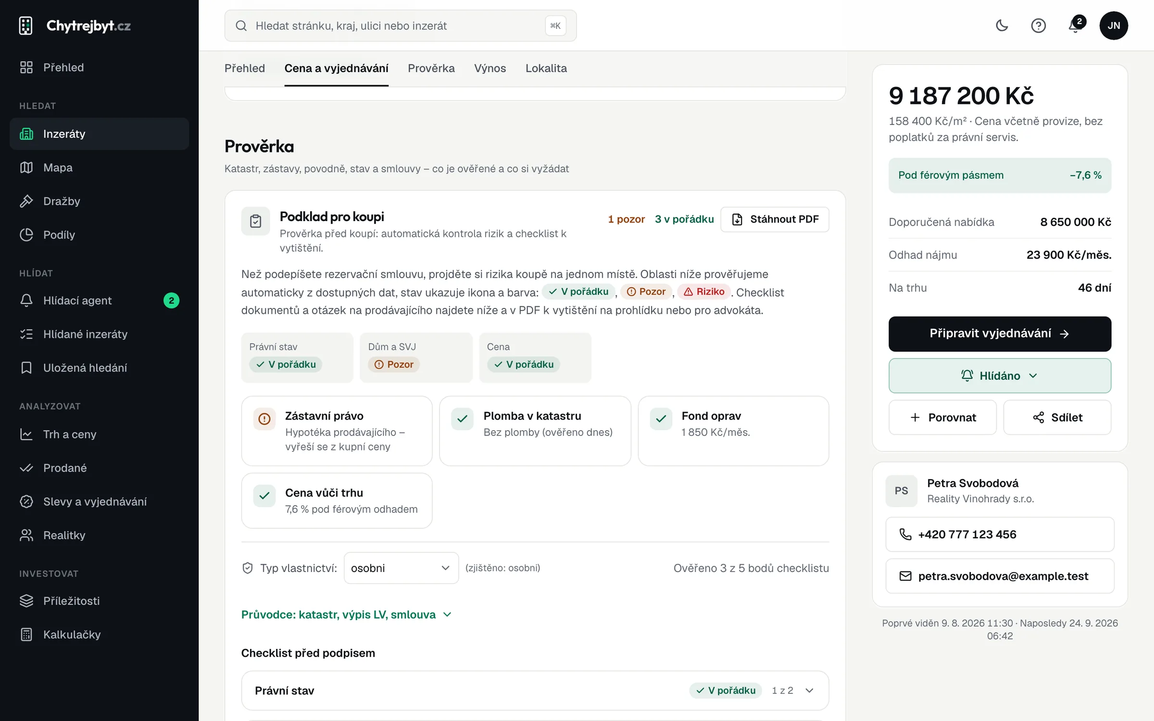This screenshot has height=721, width=1154.
Task: Click the PS agent avatar
Action: pos(901,491)
